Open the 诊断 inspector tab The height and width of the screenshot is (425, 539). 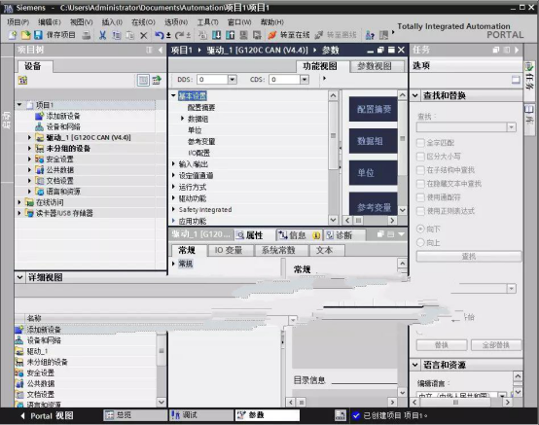point(343,235)
